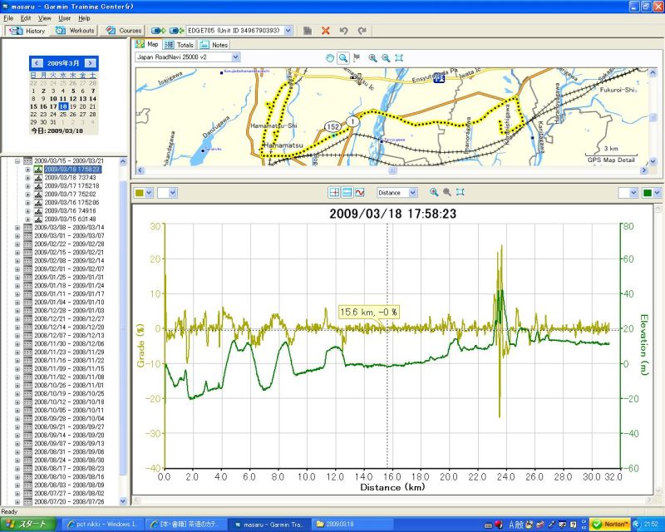The width and height of the screenshot is (665, 532).
Task: Select the map flag tool
Action: (x=357, y=58)
